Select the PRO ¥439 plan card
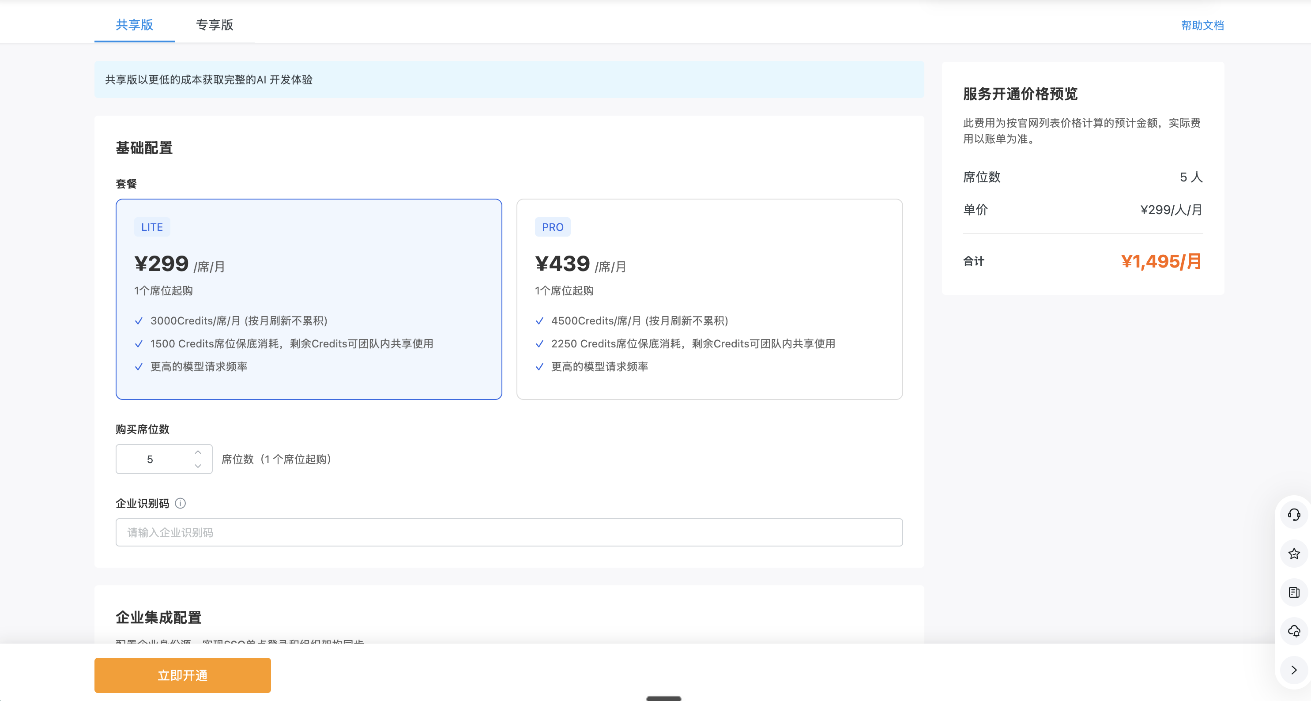The image size is (1311, 701). 709,299
